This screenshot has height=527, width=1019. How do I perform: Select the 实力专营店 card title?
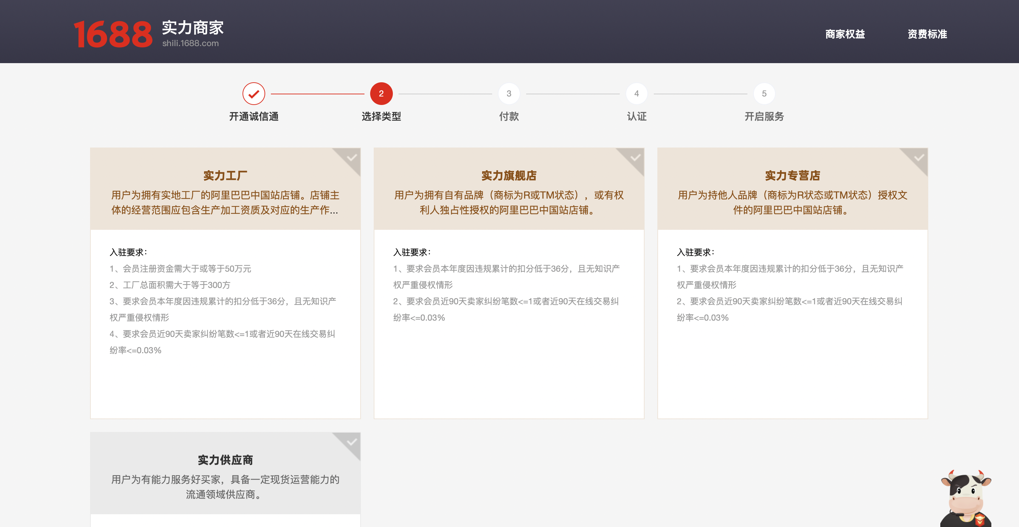792,175
